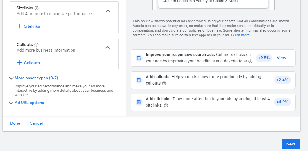Click the plus icon beside Callouts

(19, 63)
